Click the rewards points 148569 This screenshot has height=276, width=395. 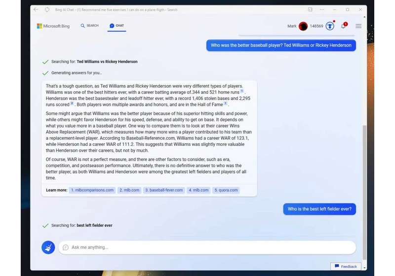tap(316, 26)
